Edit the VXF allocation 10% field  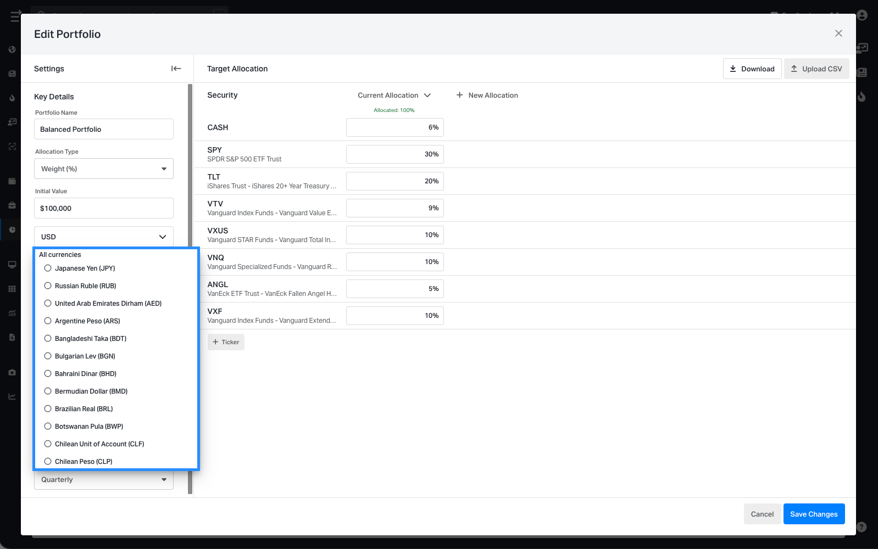(x=395, y=316)
